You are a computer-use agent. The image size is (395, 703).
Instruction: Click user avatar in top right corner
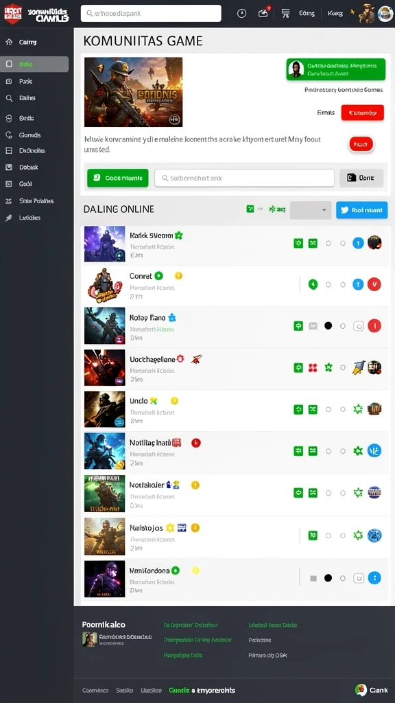[x=385, y=14]
